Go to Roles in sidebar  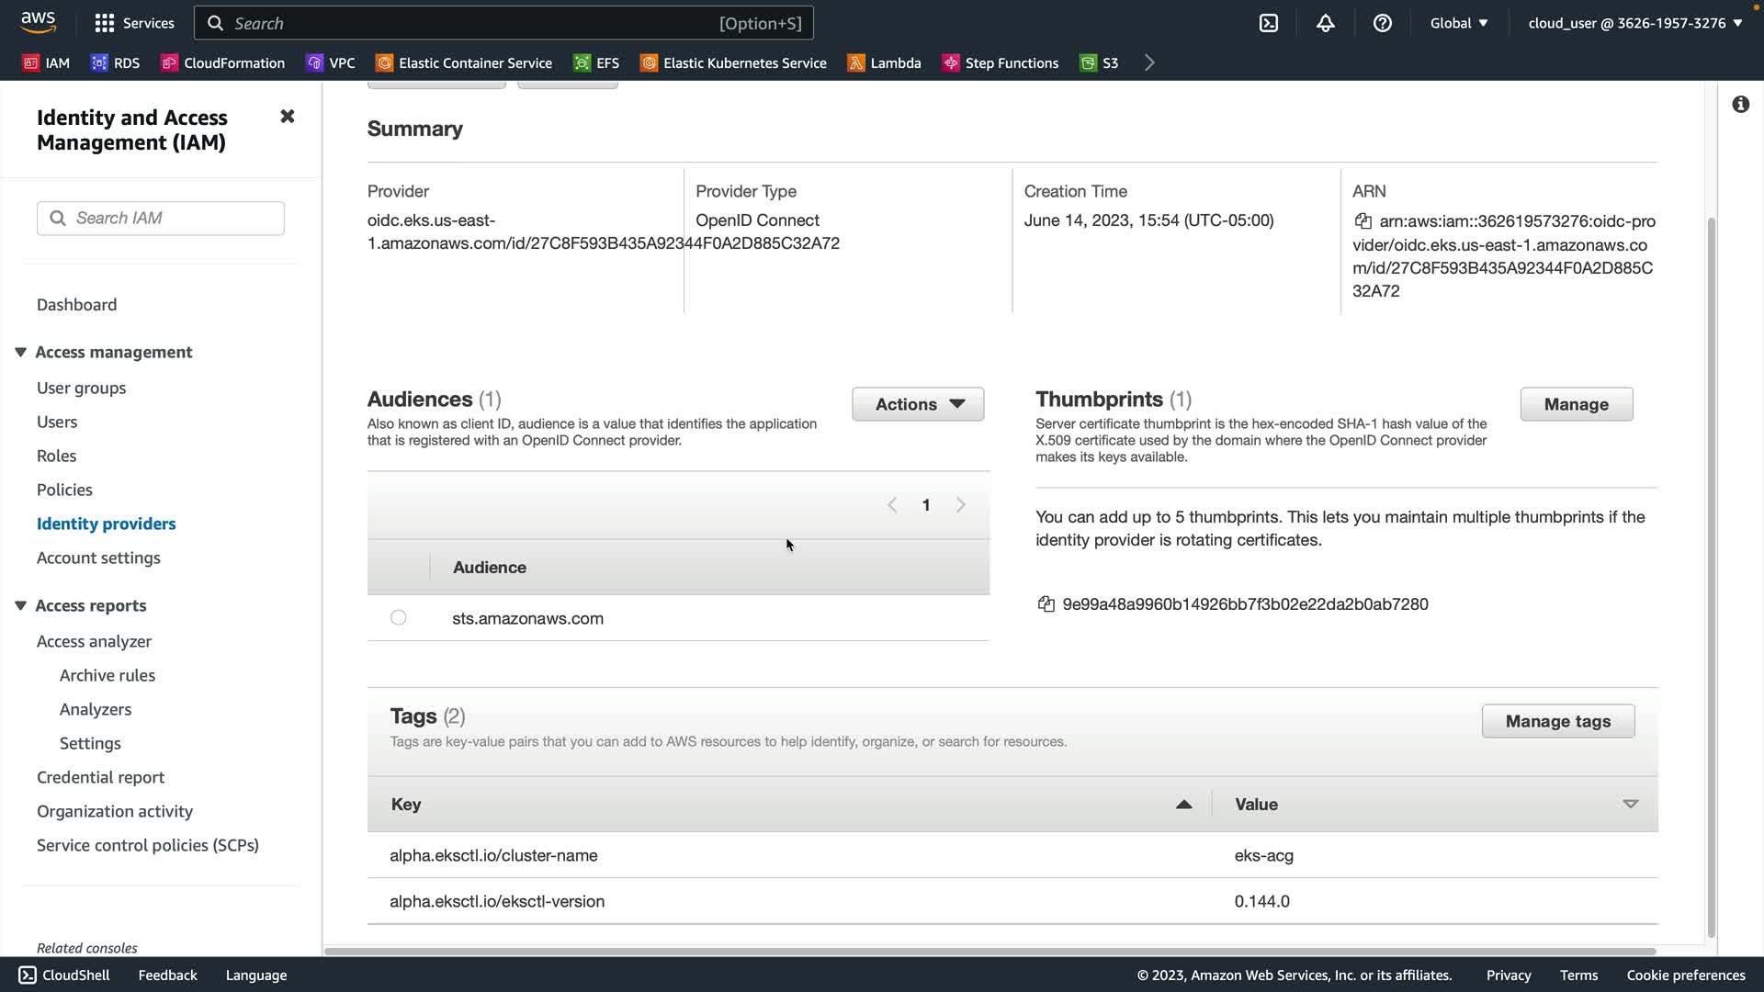(x=56, y=456)
